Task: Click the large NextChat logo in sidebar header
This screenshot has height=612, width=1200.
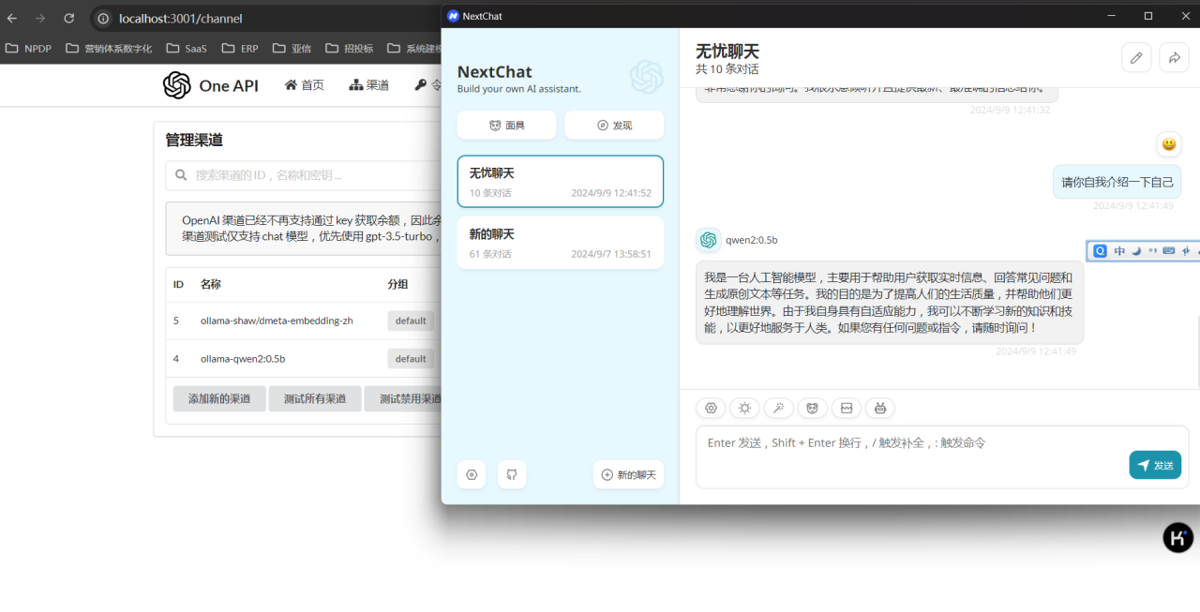Action: 646,77
